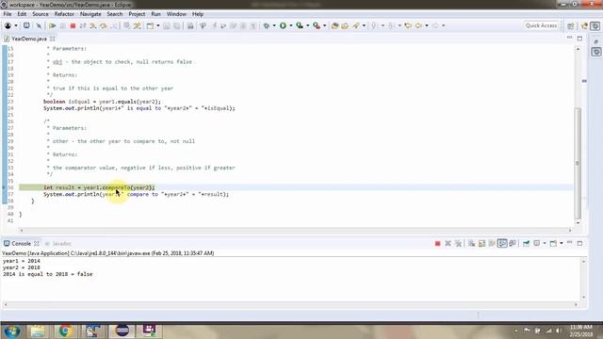Screen dimensions: 603x339
Task: Click the Eclipse icon in the taskbar
Action: 122,331
